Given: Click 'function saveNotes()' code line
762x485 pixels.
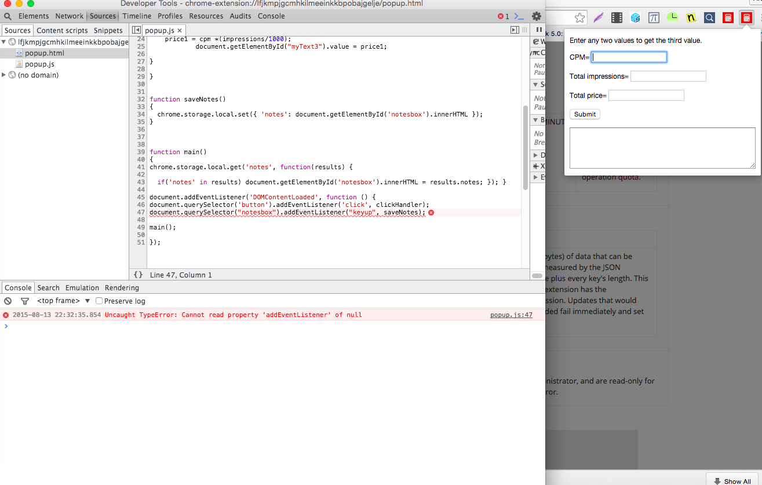Looking at the screenshot, I should click(x=188, y=99).
